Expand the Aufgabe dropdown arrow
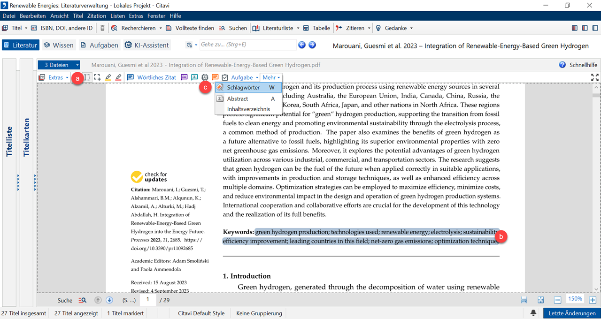The height and width of the screenshot is (319, 601). pyautogui.click(x=257, y=77)
